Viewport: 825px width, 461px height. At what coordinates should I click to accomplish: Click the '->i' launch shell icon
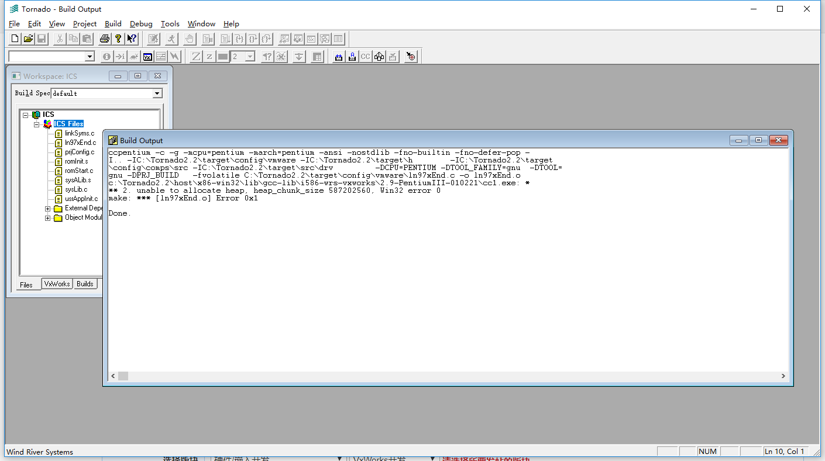tap(120, 57)
